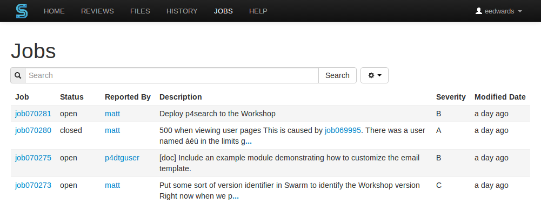Click severity 'C' cell for job070273
Image resolution: width=541 pixels, height=204 pixels.
pos(439,186)
